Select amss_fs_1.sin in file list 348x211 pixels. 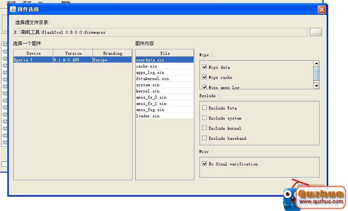(x=165, y=103)
